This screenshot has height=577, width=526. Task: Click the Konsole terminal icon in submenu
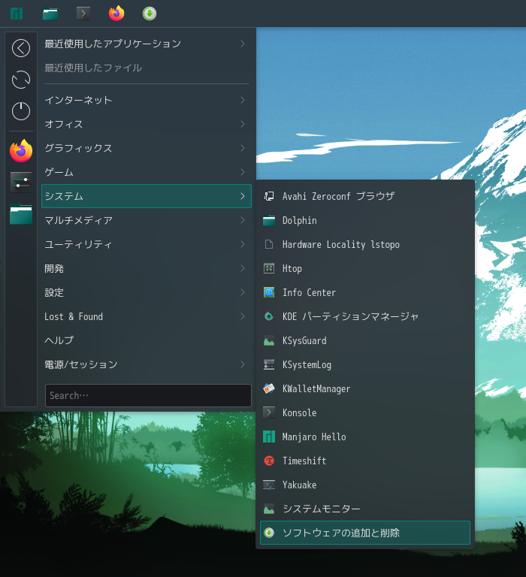(269, 412)
